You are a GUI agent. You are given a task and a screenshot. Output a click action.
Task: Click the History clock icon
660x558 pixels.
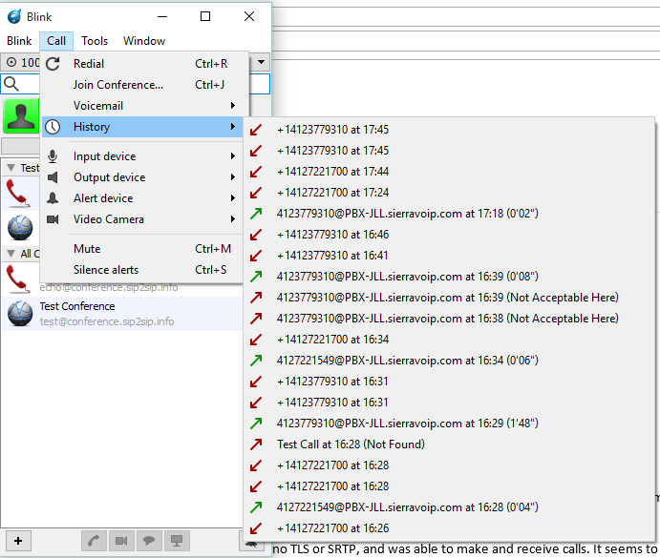coord(53,127)
